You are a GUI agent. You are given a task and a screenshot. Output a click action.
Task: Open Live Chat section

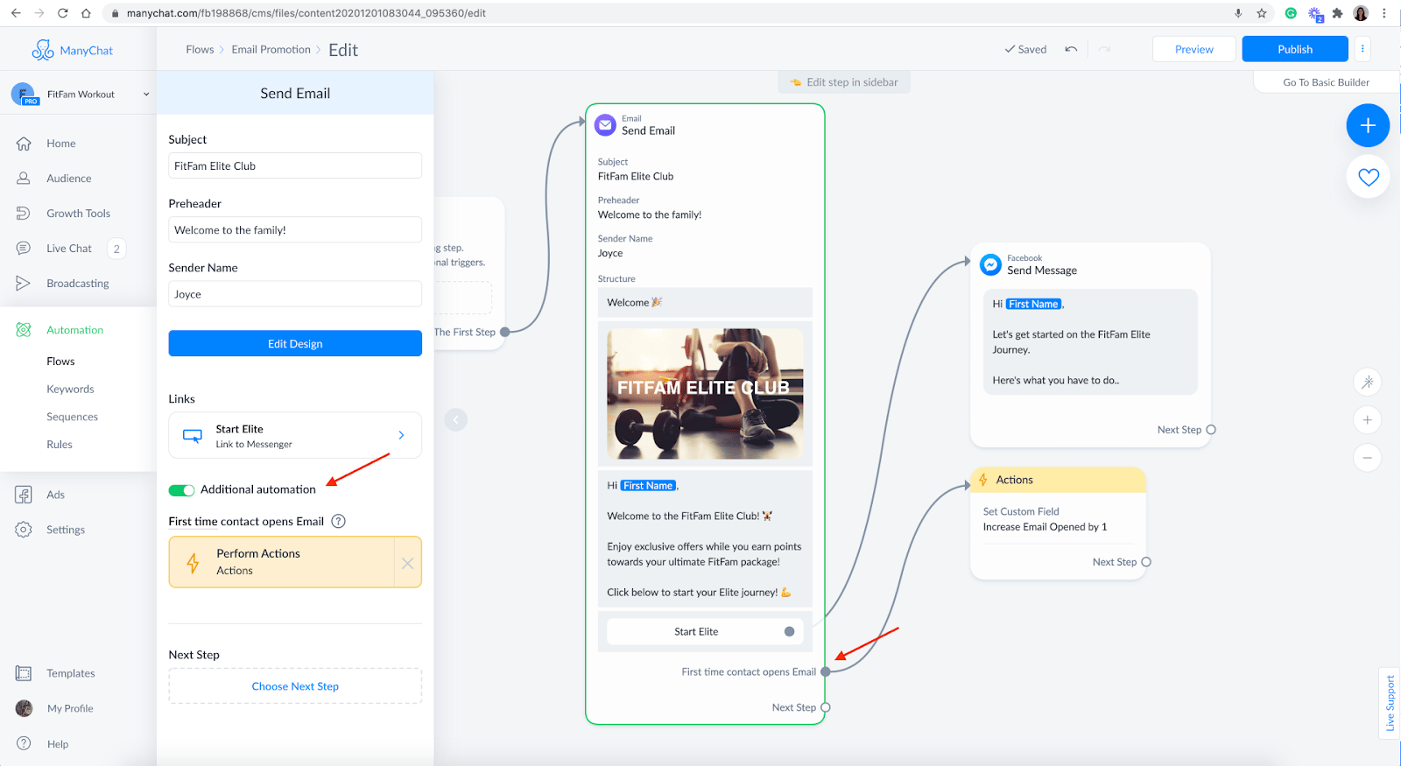tap(68, 249)
